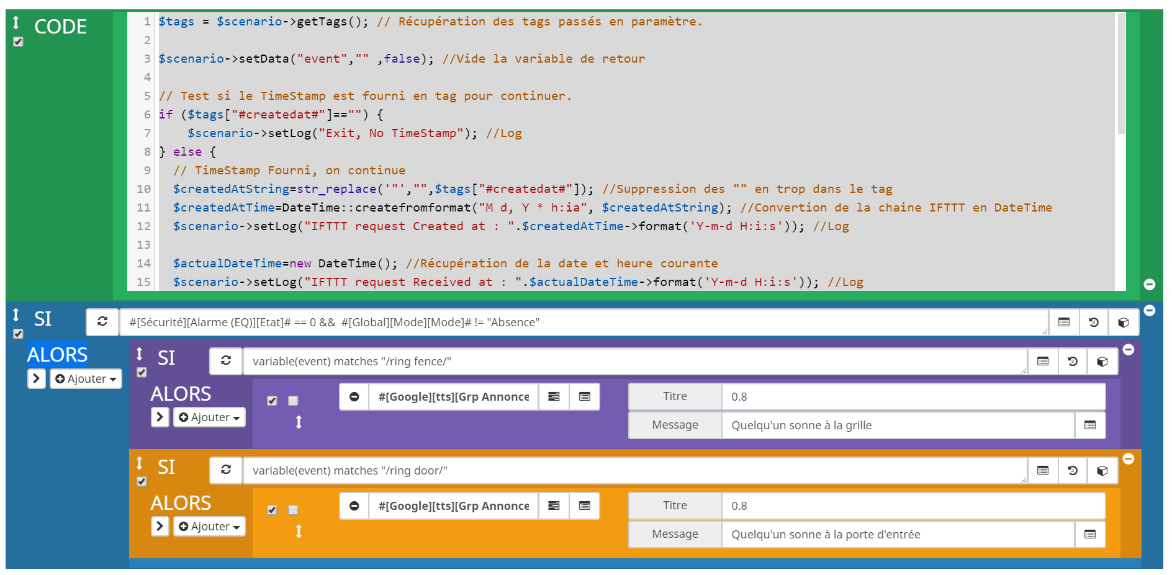
Task: Open Ajouter dropdown under main ALORS
Action: coord(86,378)
